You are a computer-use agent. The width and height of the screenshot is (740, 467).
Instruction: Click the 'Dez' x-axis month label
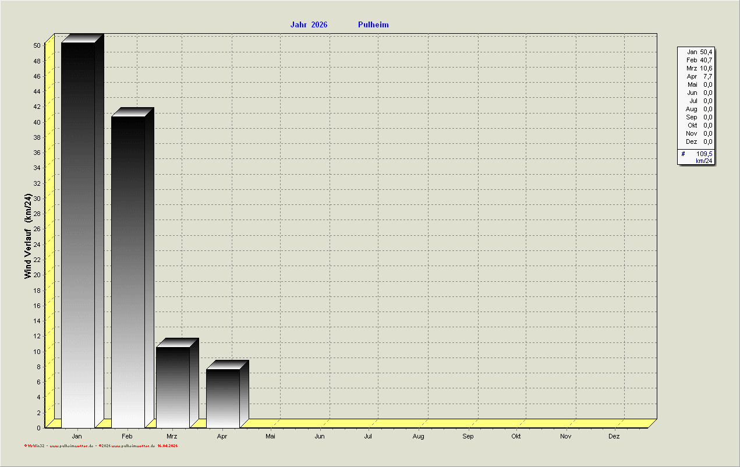(614, 436)
